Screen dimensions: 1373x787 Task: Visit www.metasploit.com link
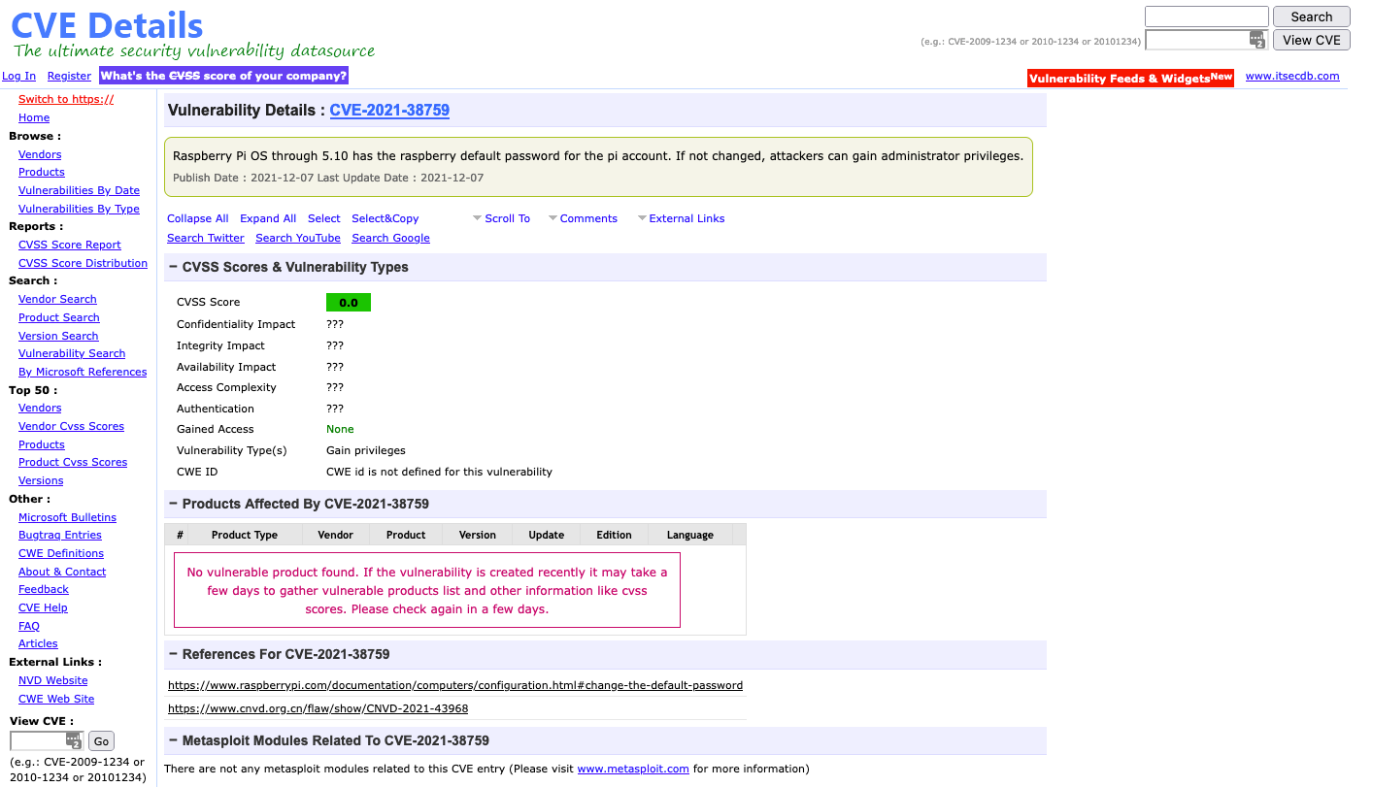pyautogui.click(x=633, y=769)
